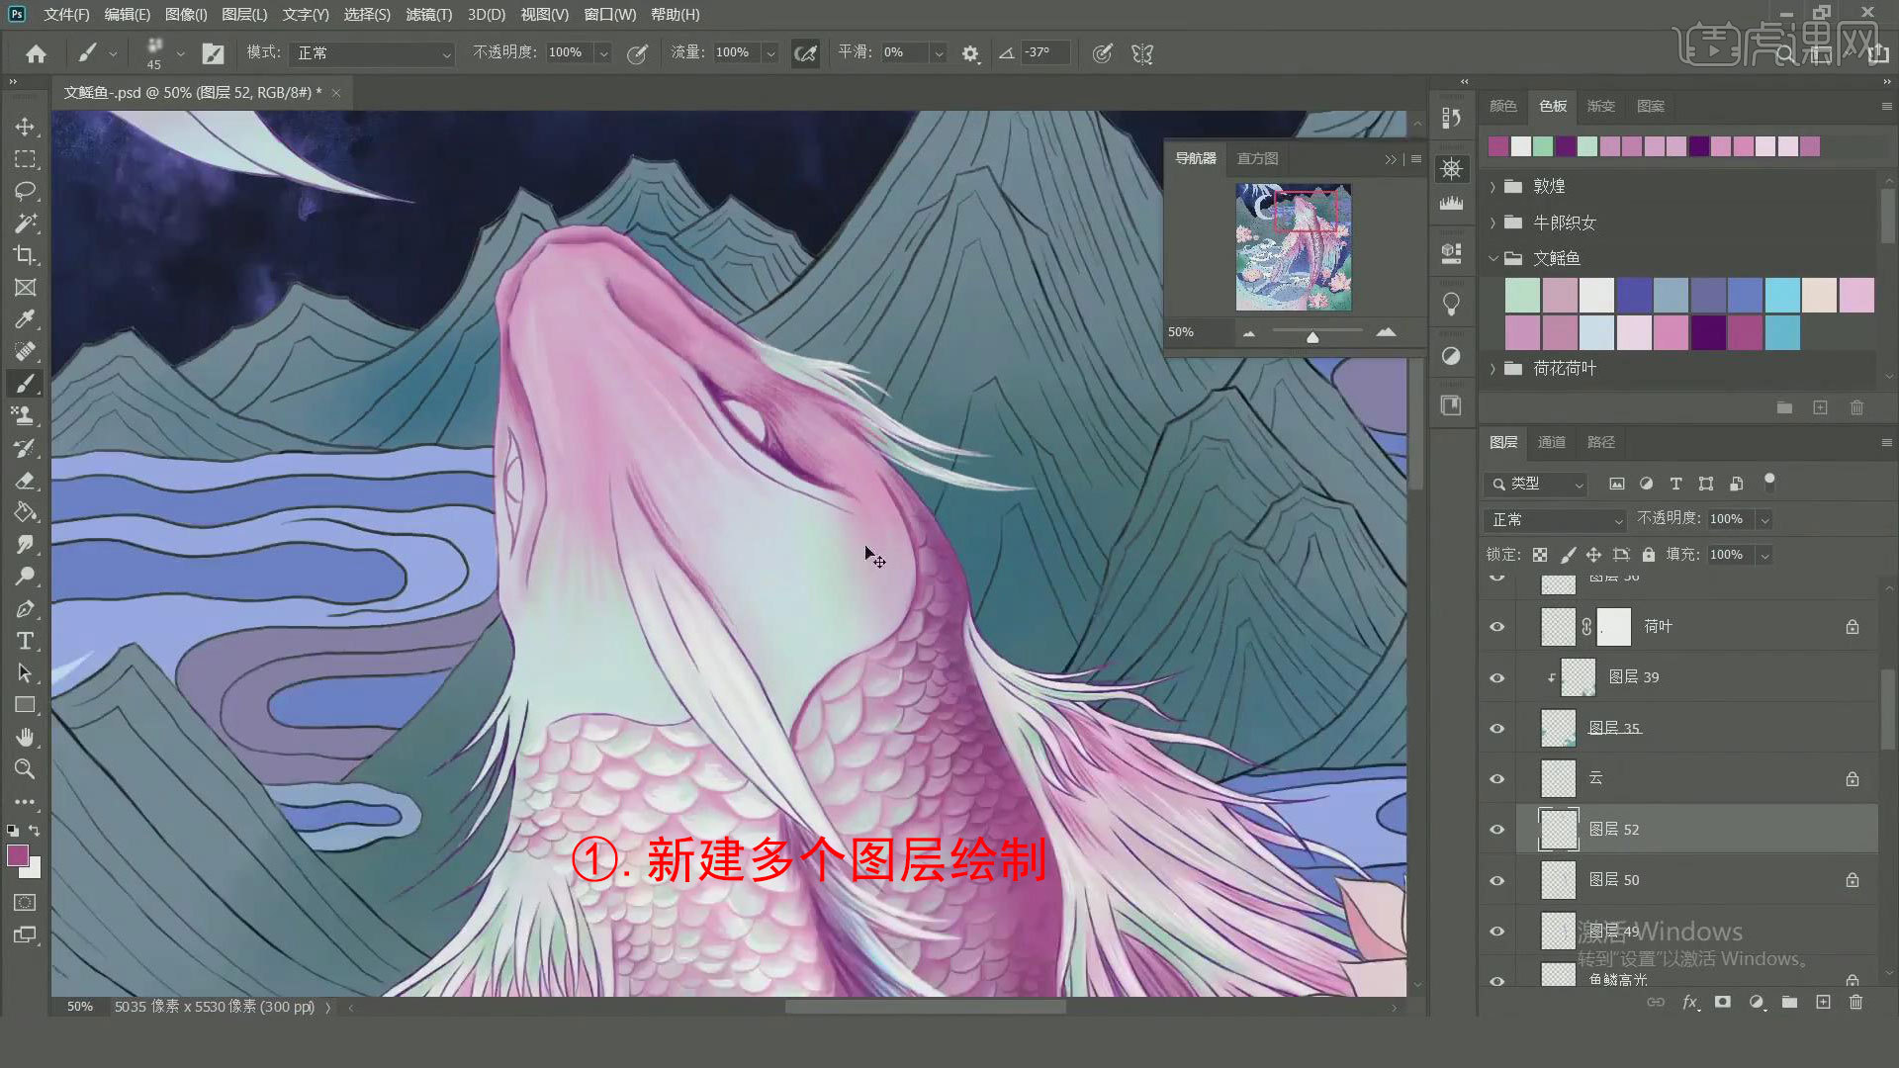Select the Lasso tool
Viewport: 1899px width, 1068px height.
[x=25, y=191]
